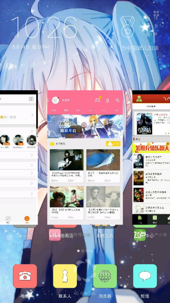Open game controller icon in bilibili header
This screenshot has height=303, width=170.
[x=97, y=100]
